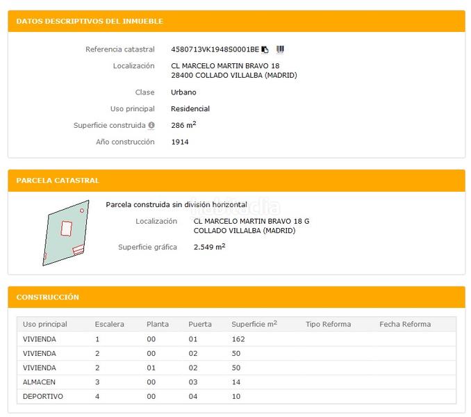Copy the cadastral reference with the copy icon
Viewport: 471px width, 417px height.
(265, 49)
